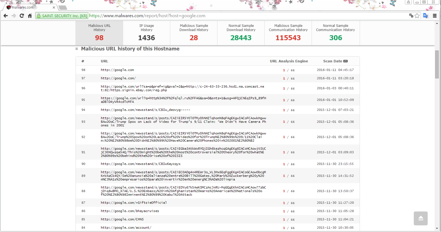The image size is (441, 232).
Task: Open the Fqlql.ru redirect URL in row 95
Action: (x=183, y=100)
